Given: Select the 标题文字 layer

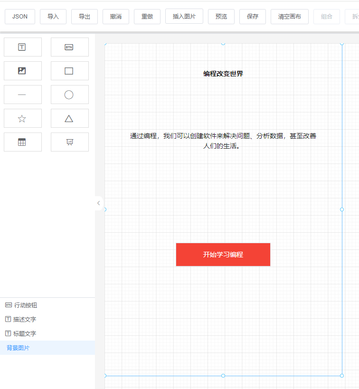Looking at the screenshot, I should coord(47,333).
